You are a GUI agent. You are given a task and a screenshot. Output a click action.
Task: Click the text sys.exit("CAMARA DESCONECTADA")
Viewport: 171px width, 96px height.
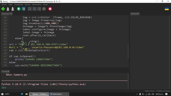pos(38,65)
